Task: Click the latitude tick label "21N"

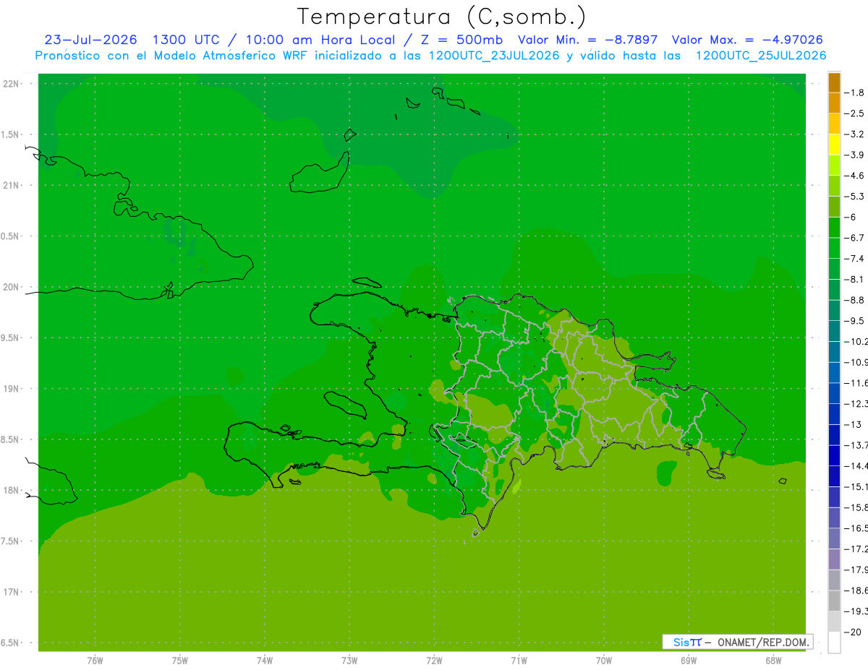Action: point(12,186)
